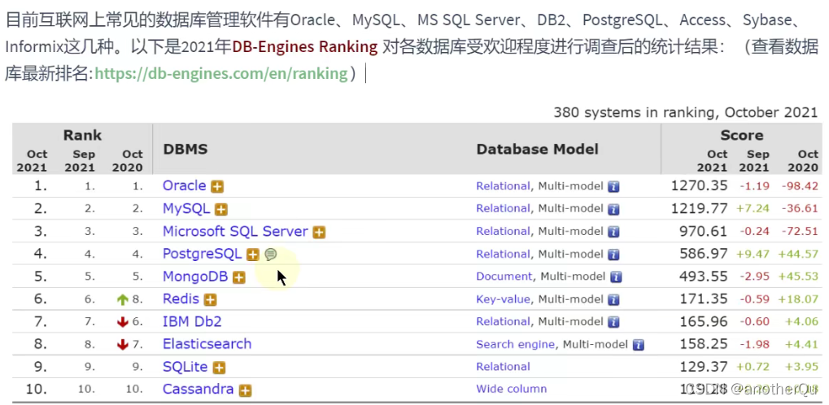The height and width of the screenshot is (405, 829).
Task: Click the score 129.37 for SQLite
Action: (705, 367)
